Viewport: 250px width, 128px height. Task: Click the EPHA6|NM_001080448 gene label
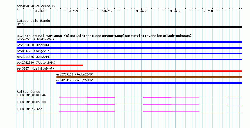(x=32, y=95)
